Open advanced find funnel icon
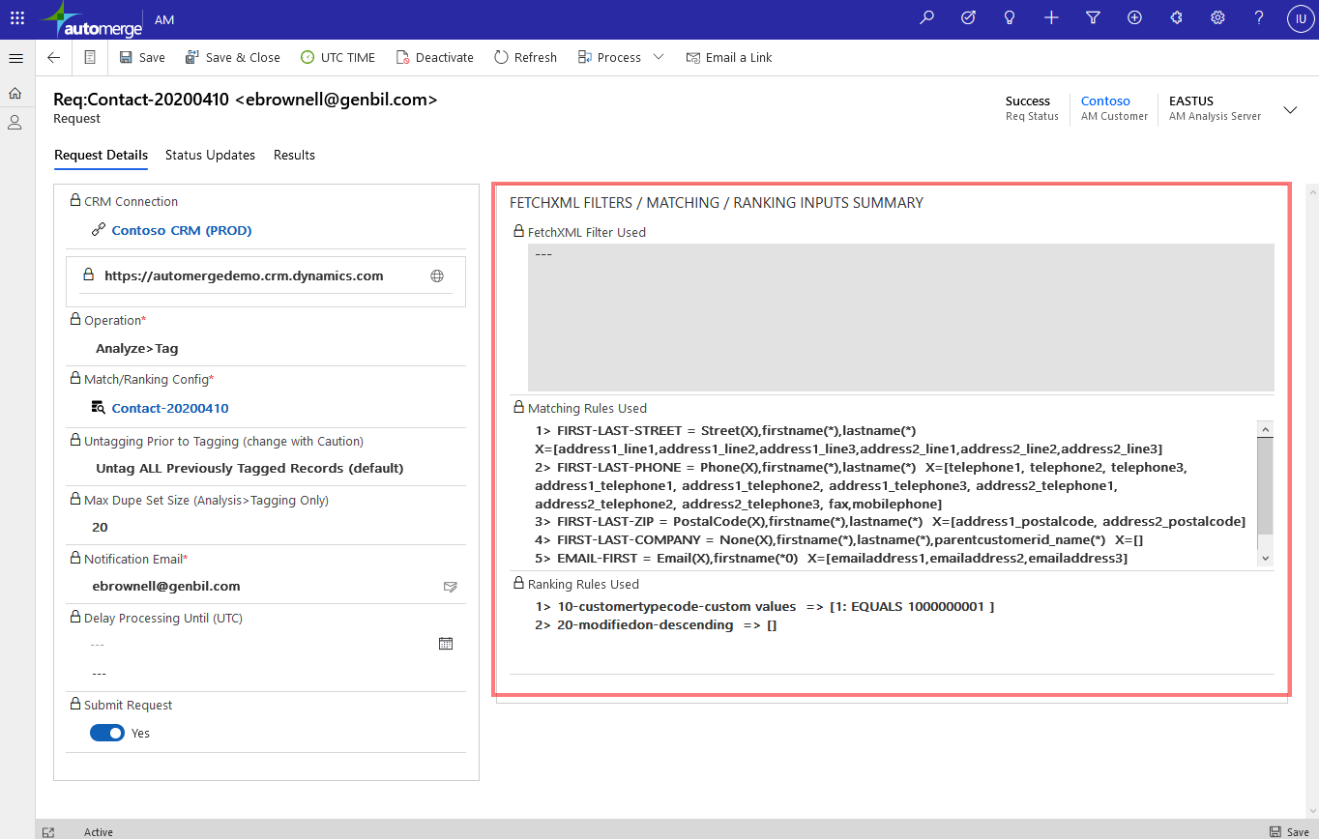The image size is (1319, 839). coord(1093,18)
